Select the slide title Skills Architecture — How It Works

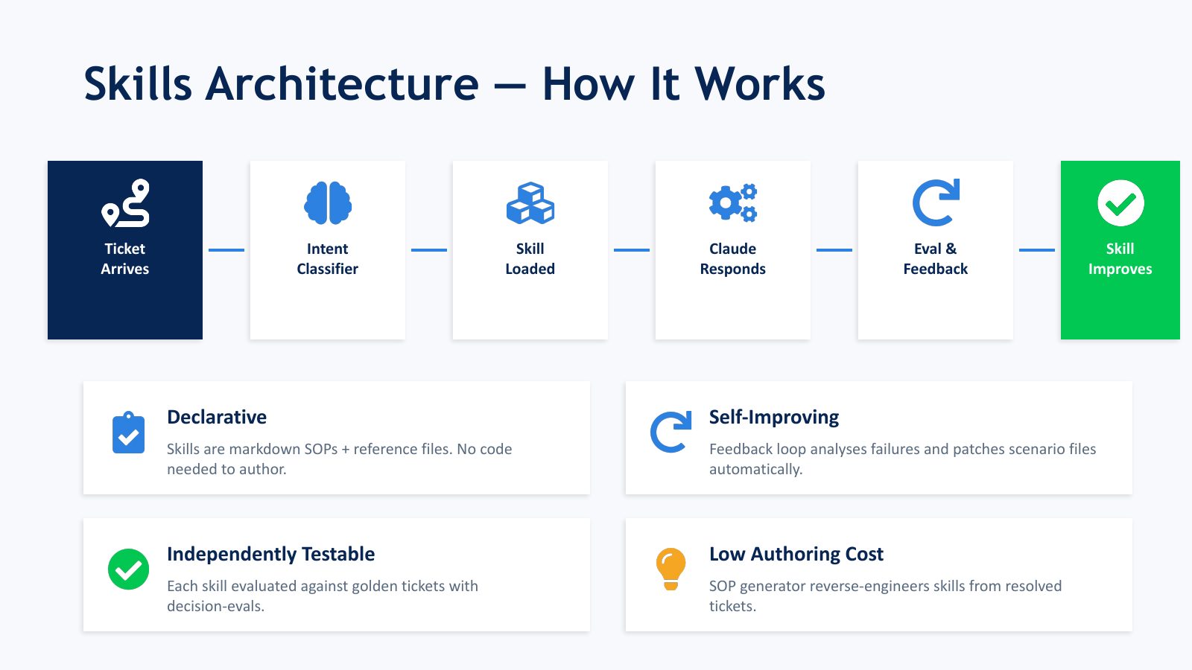click(x=454, y=83)
